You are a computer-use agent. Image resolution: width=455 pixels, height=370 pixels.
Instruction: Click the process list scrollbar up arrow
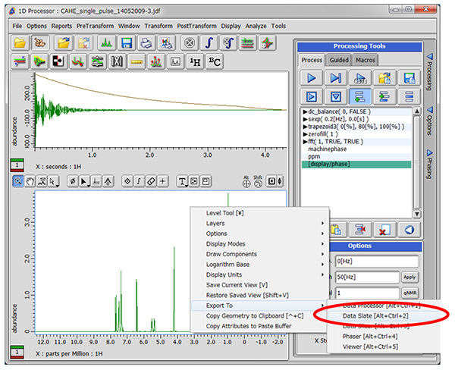(416, 111)
